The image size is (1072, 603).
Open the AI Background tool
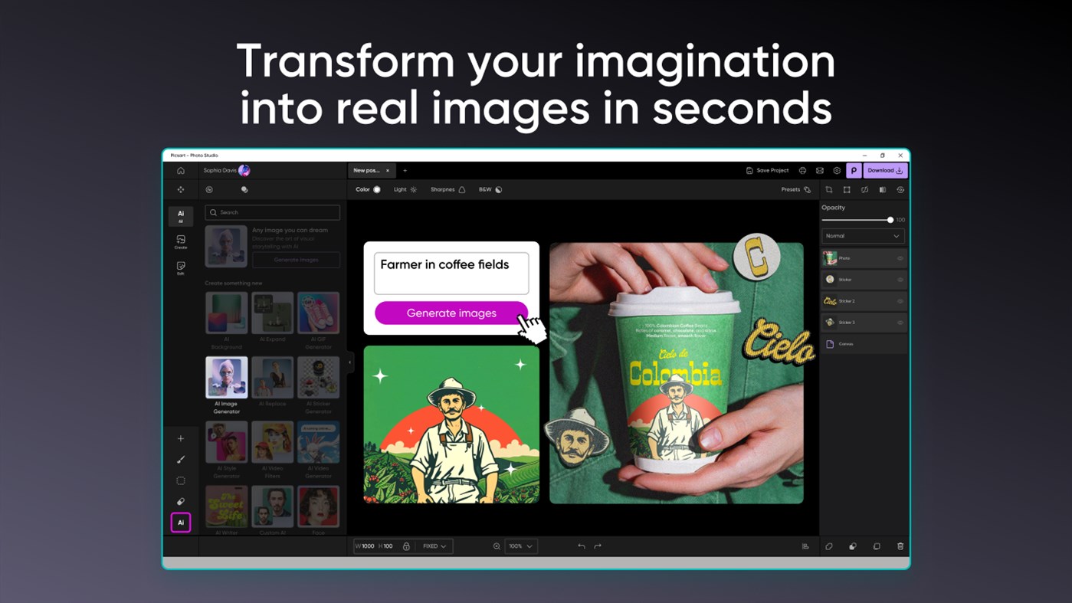[x=226, y=314]
